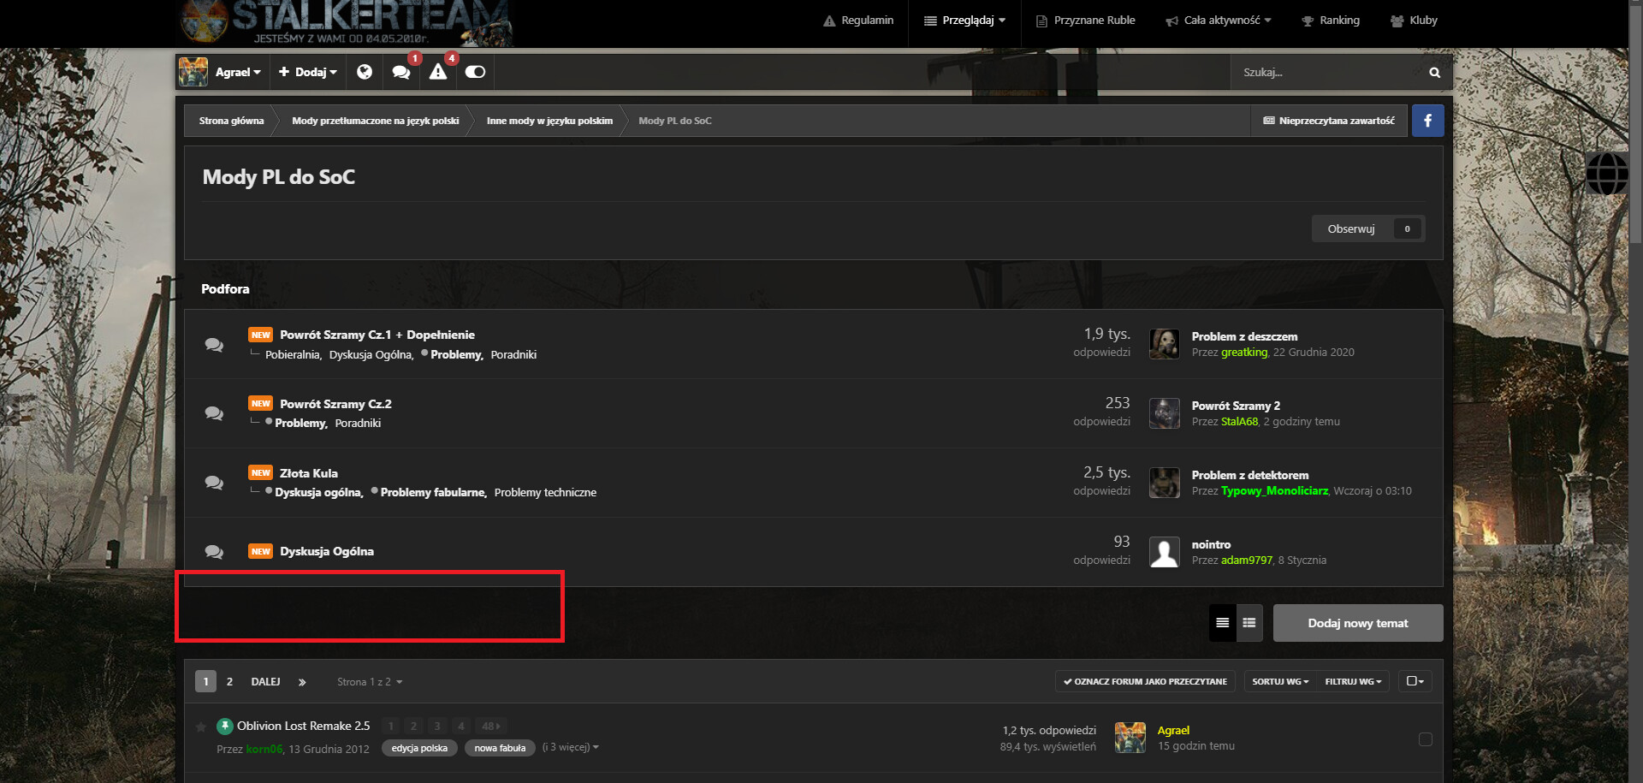Open Inne mody w języku polskim breadcrumb

(x=549, y=121)
